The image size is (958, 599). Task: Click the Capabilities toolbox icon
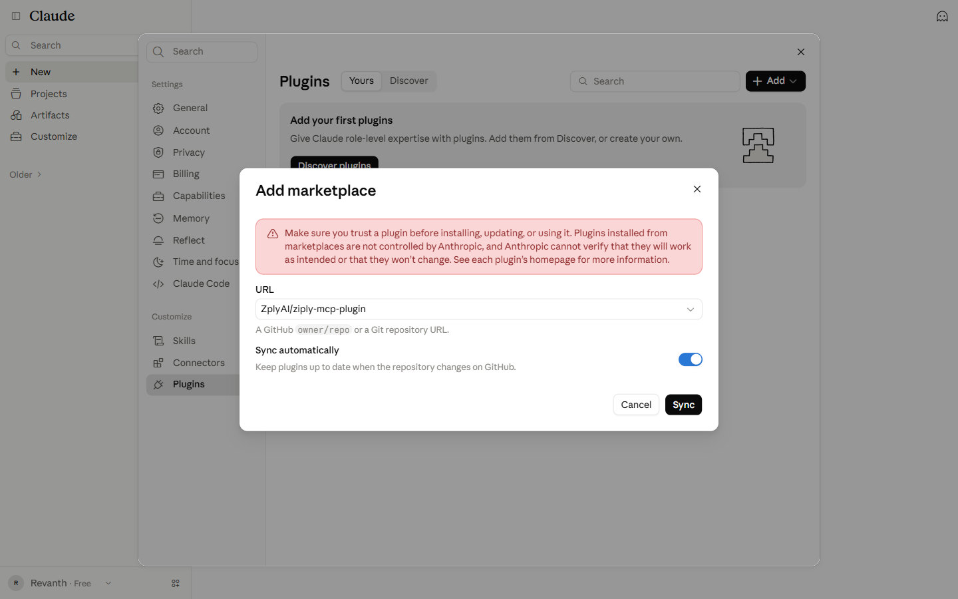(158, 196)
